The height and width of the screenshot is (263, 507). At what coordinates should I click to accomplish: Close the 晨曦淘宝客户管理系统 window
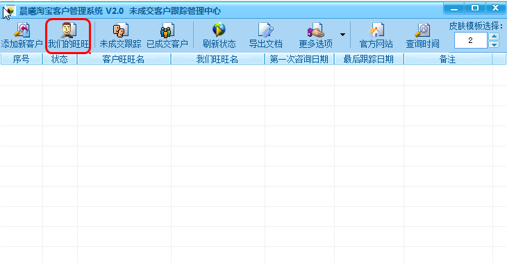coord(495,8)
